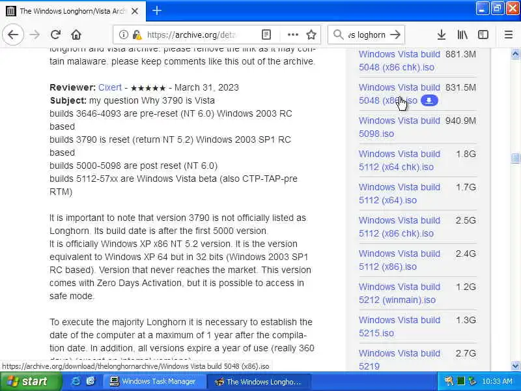Download Windows Vista build 5212 (winmain).iso
The height and width of the screenshot is (391, 521).
click(399, 293)
